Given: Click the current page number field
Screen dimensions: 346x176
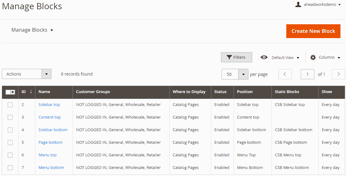Looking at the screenshot, I should (x=307, y=74).
